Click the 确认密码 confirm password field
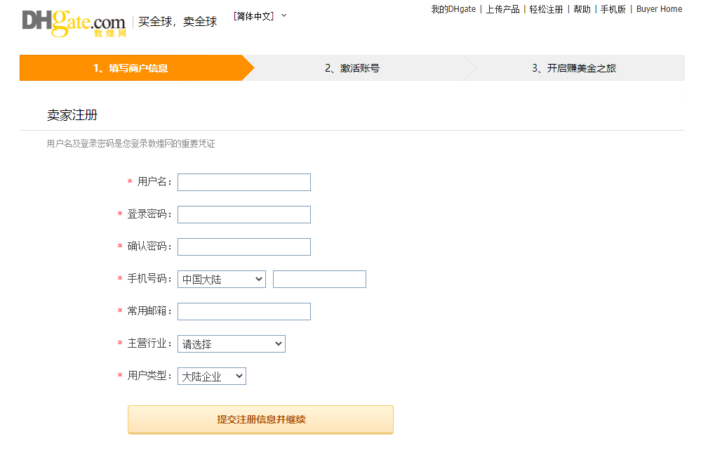Screen dimensions: 701x465 pos(243,247)
